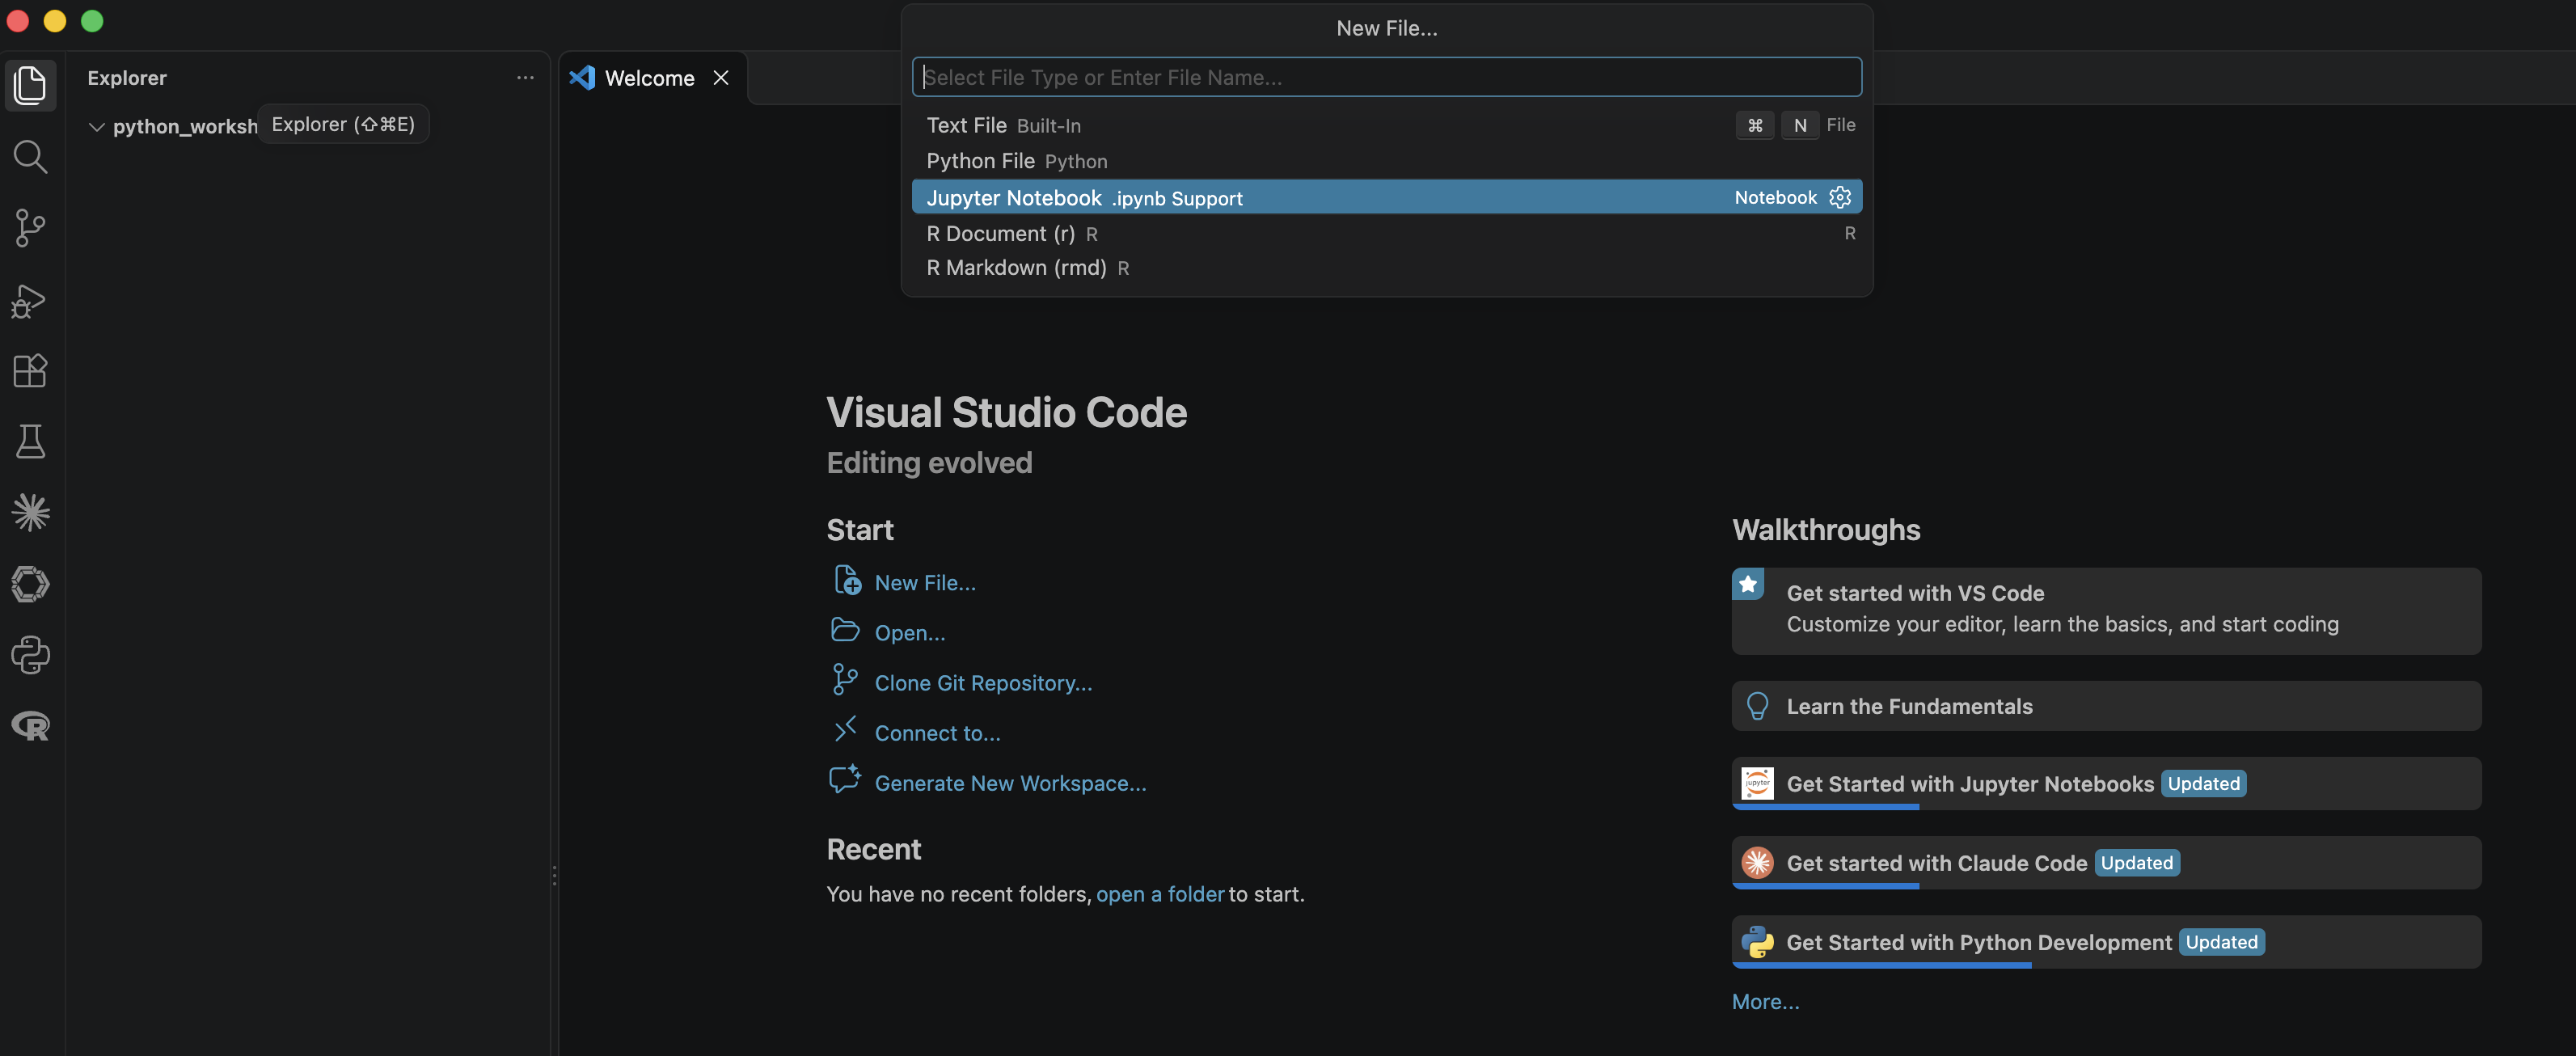Select Python File option
Image resolution: width=2576 pixels, height=1056 pixels.
[1386, 161]
